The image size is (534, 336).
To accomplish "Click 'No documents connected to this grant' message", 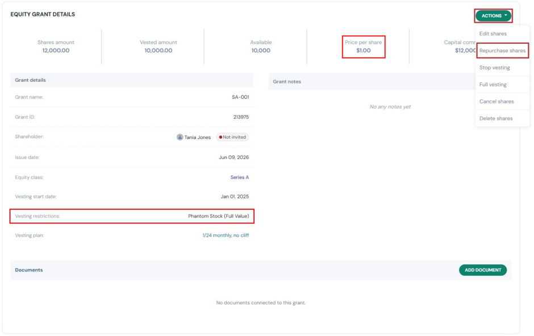I will pos(261,302).
